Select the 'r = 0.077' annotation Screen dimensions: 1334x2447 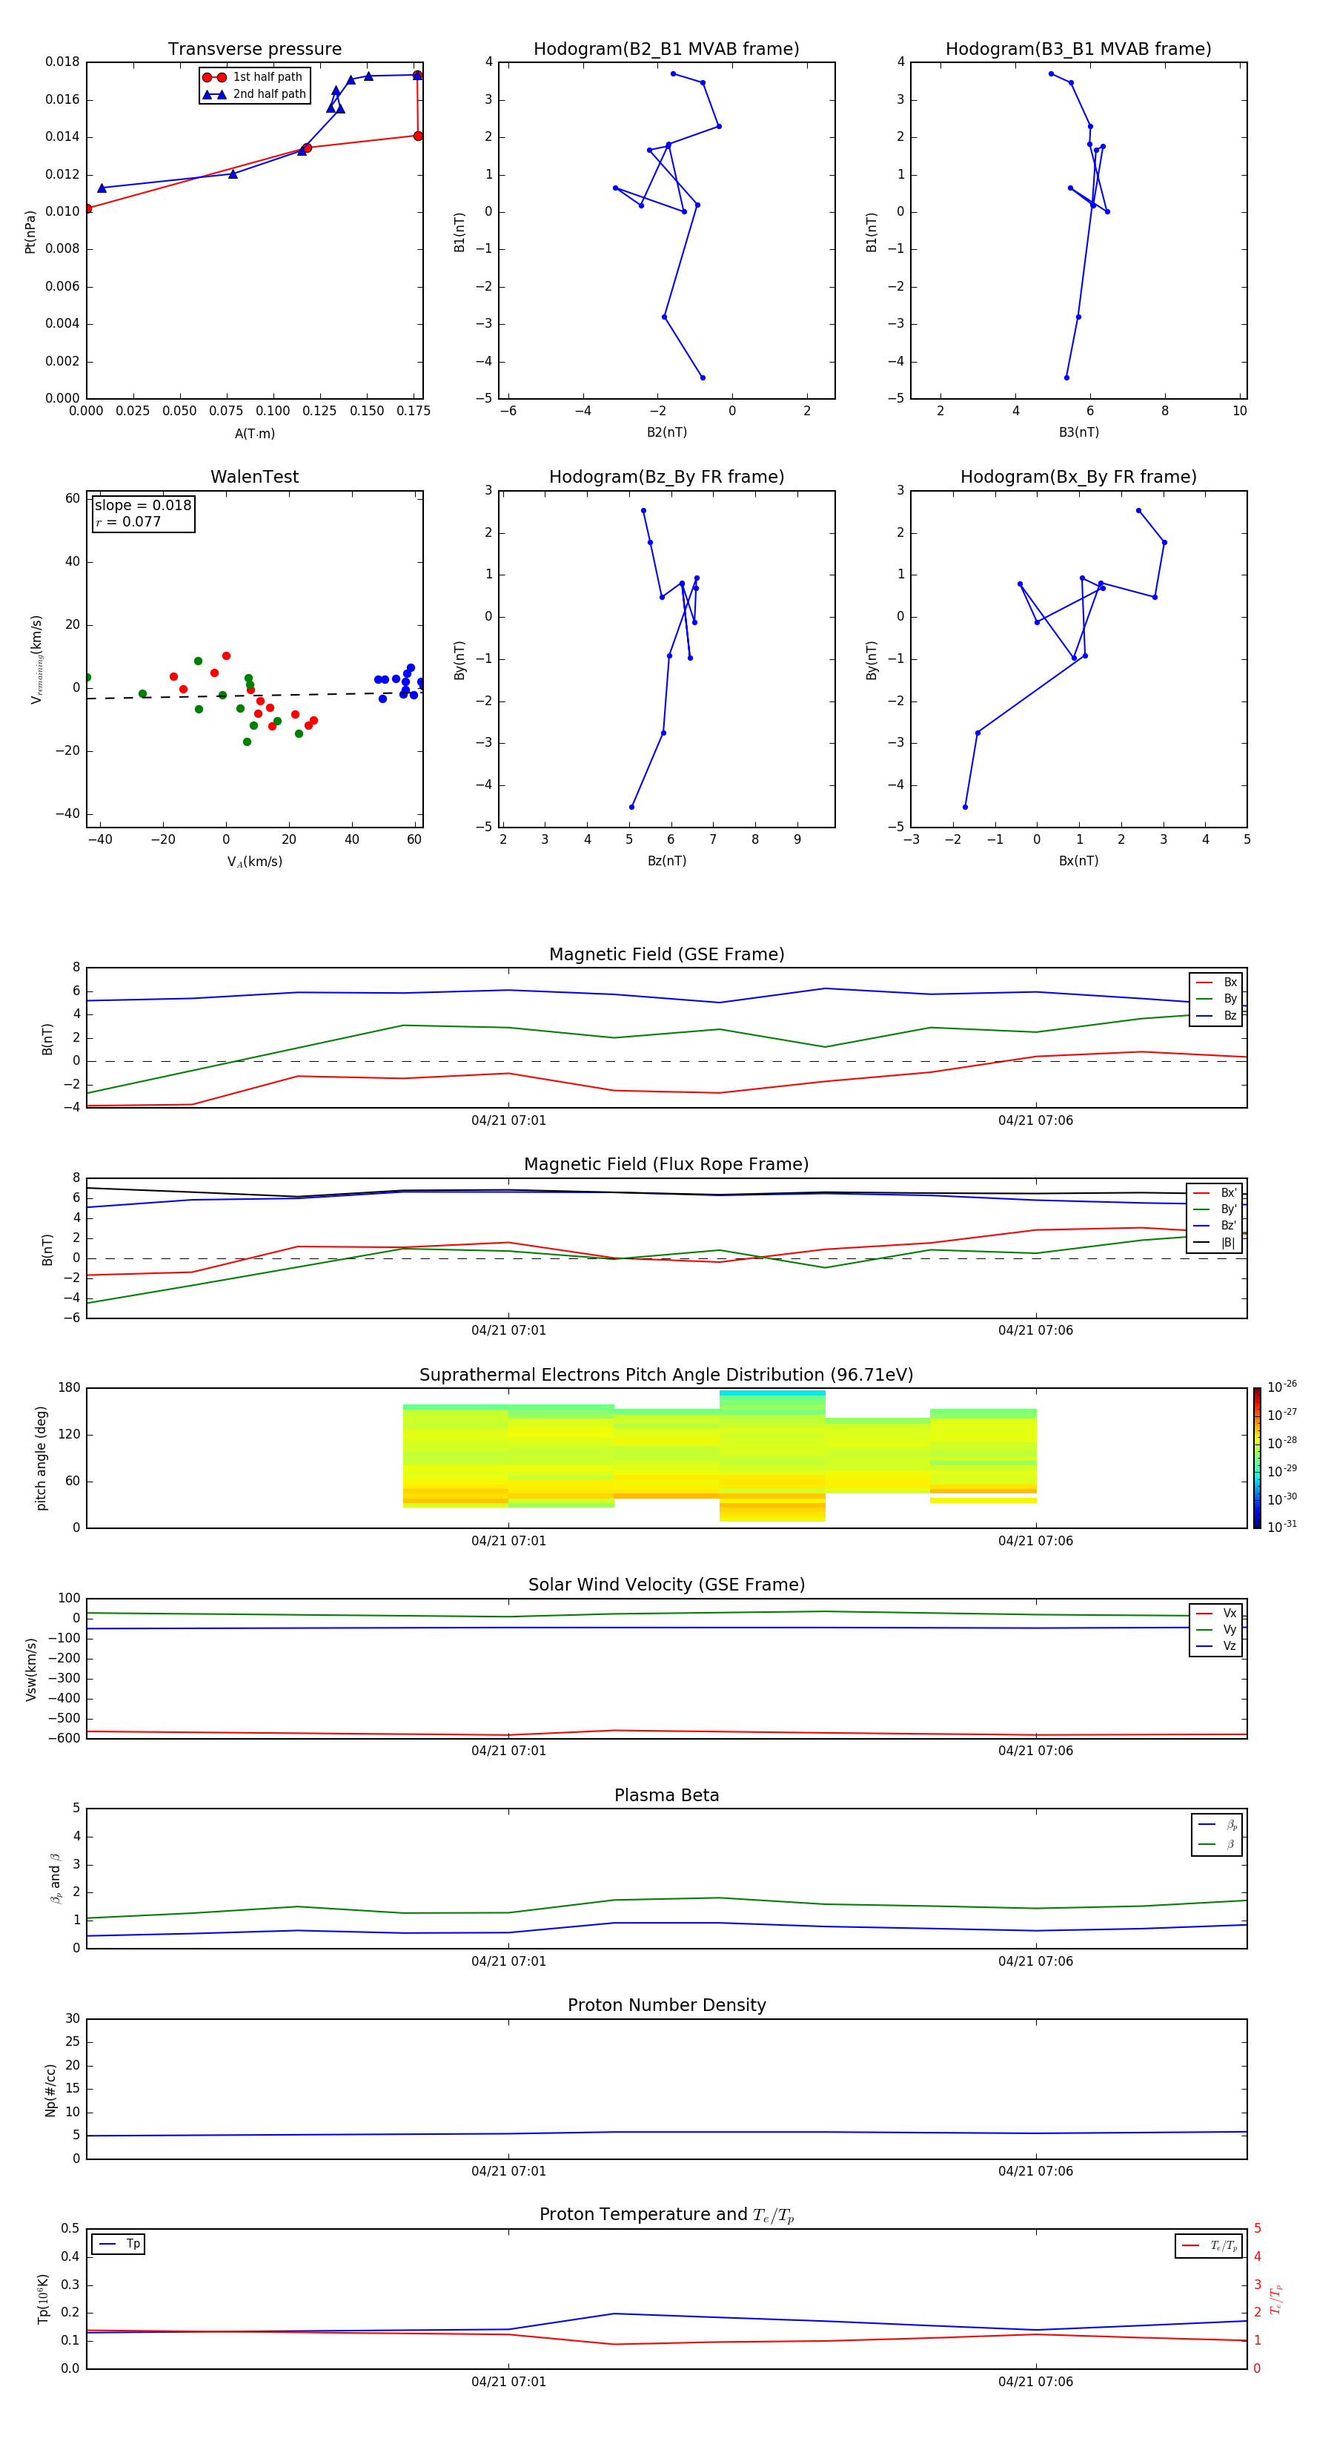(128, 523)
